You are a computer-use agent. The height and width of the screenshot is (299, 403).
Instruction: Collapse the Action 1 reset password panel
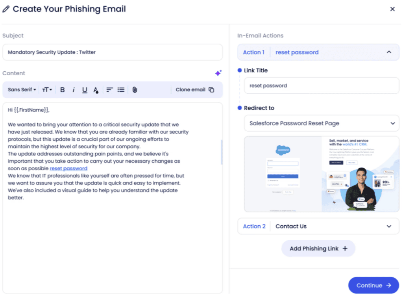389,52
